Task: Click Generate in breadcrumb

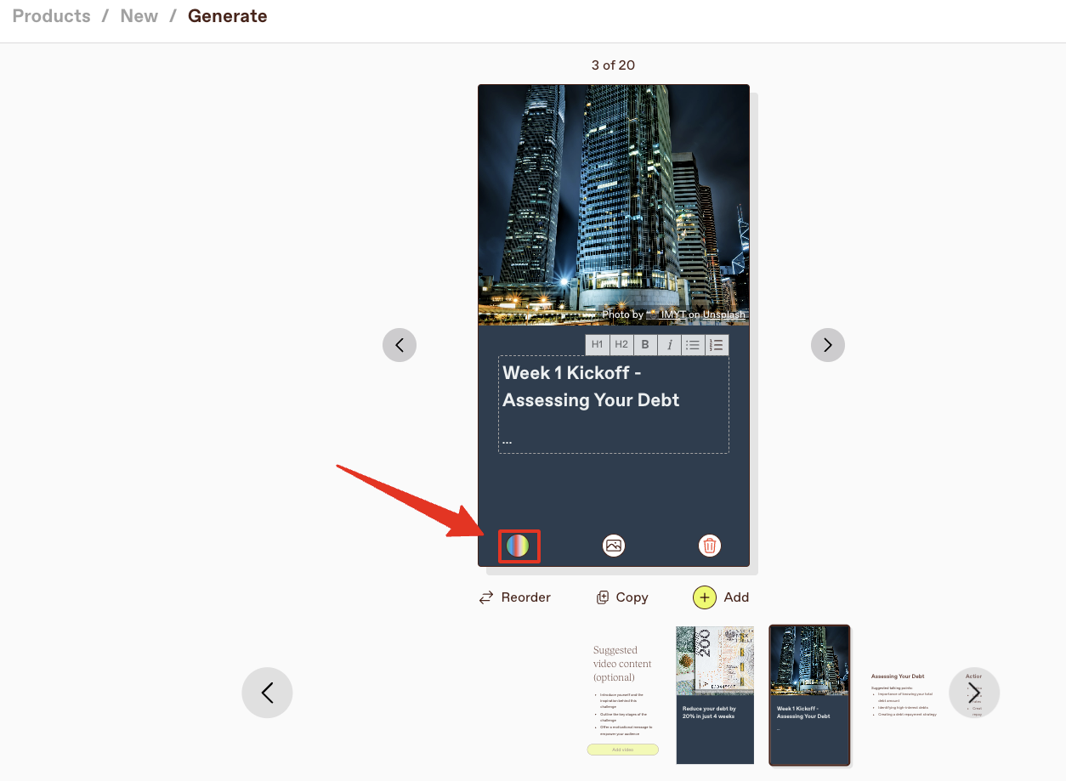Action: [228, 16]
